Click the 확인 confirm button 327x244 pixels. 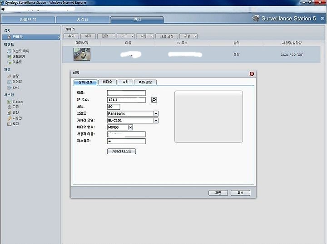[x=218, y=193]
